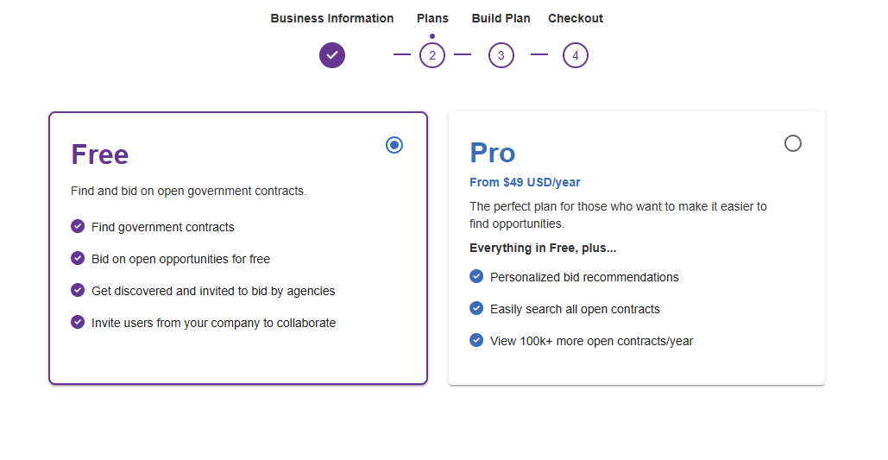888x460 pixels.
Task: Click checkmark beside View 100k+ more open contracts
Action: (476, 340)
